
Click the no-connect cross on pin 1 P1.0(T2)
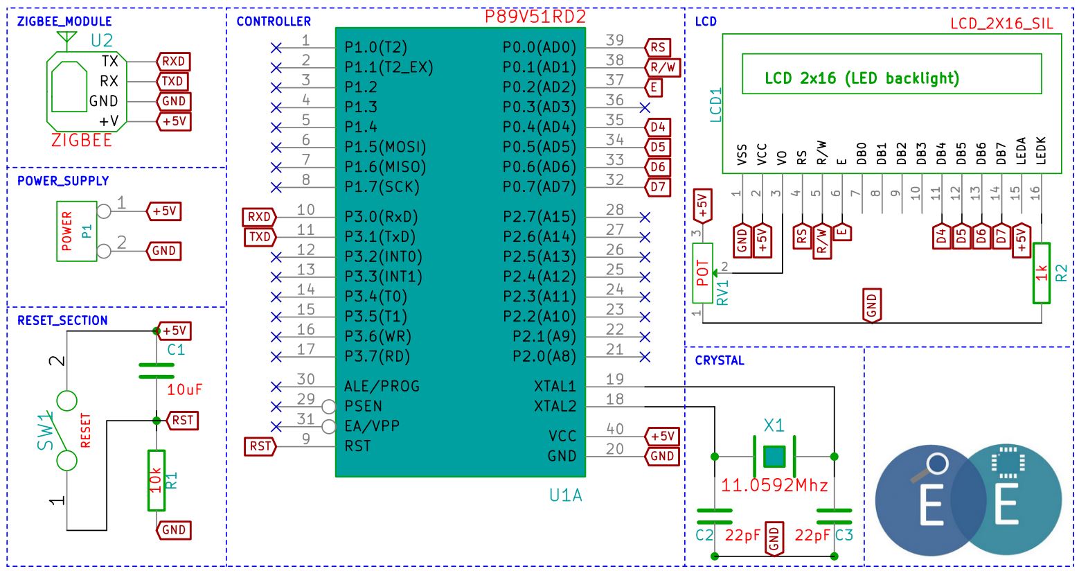point(276,47)
